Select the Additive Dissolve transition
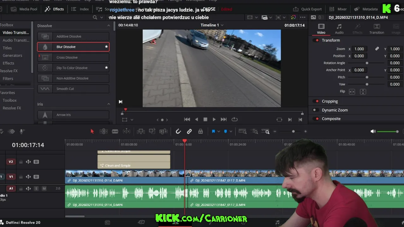 73,36
